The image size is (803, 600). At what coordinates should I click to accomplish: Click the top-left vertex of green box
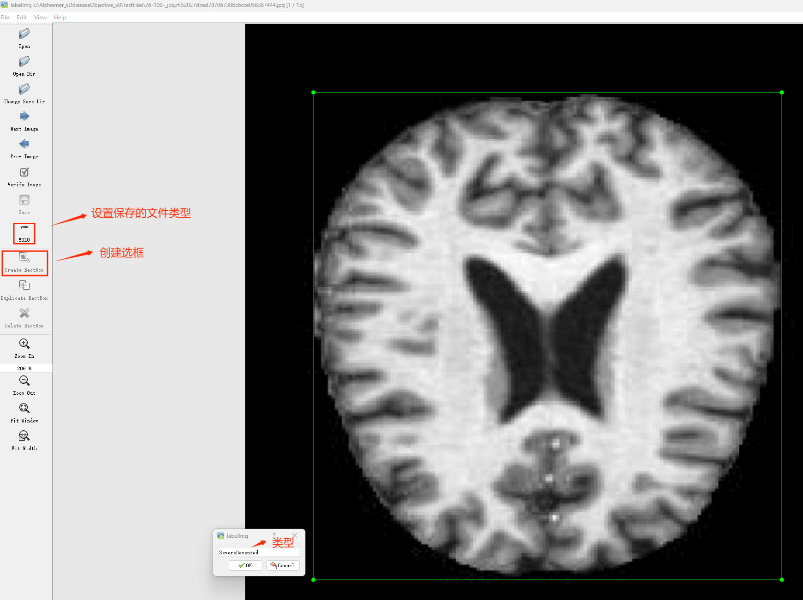point(314,93)
